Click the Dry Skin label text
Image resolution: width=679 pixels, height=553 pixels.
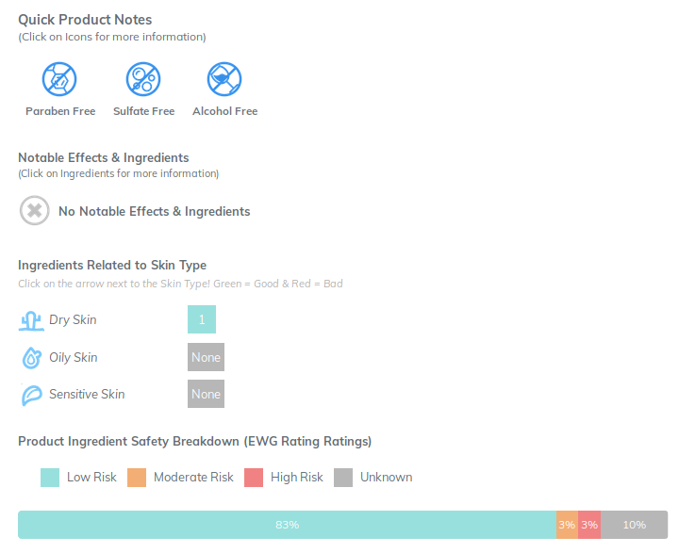[x=73, y=319]
